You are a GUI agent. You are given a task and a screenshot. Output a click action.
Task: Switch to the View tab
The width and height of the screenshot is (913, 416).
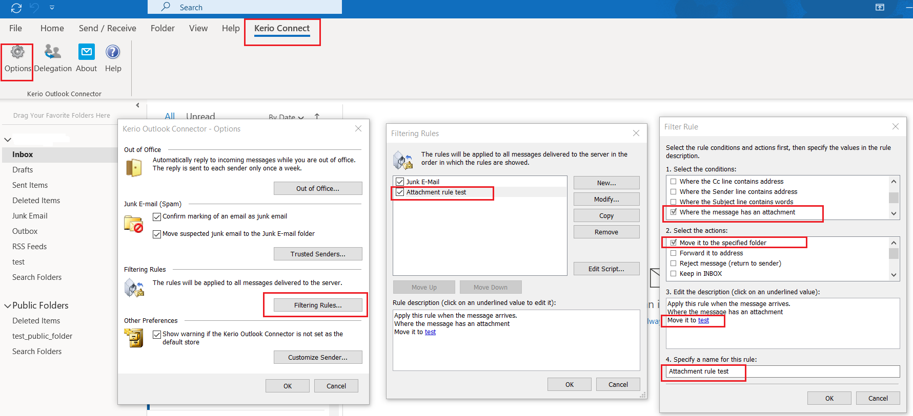coord(198,29)
